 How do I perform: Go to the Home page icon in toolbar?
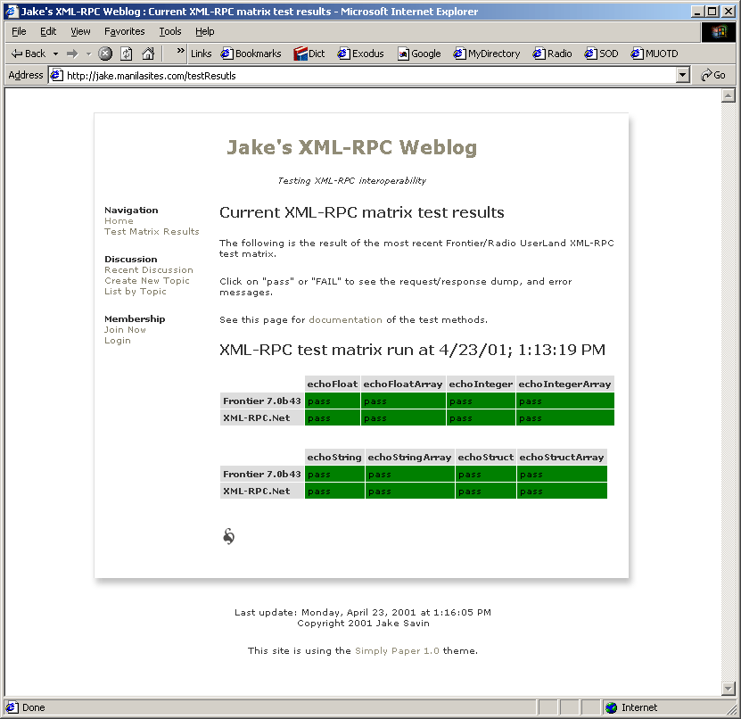148,54
